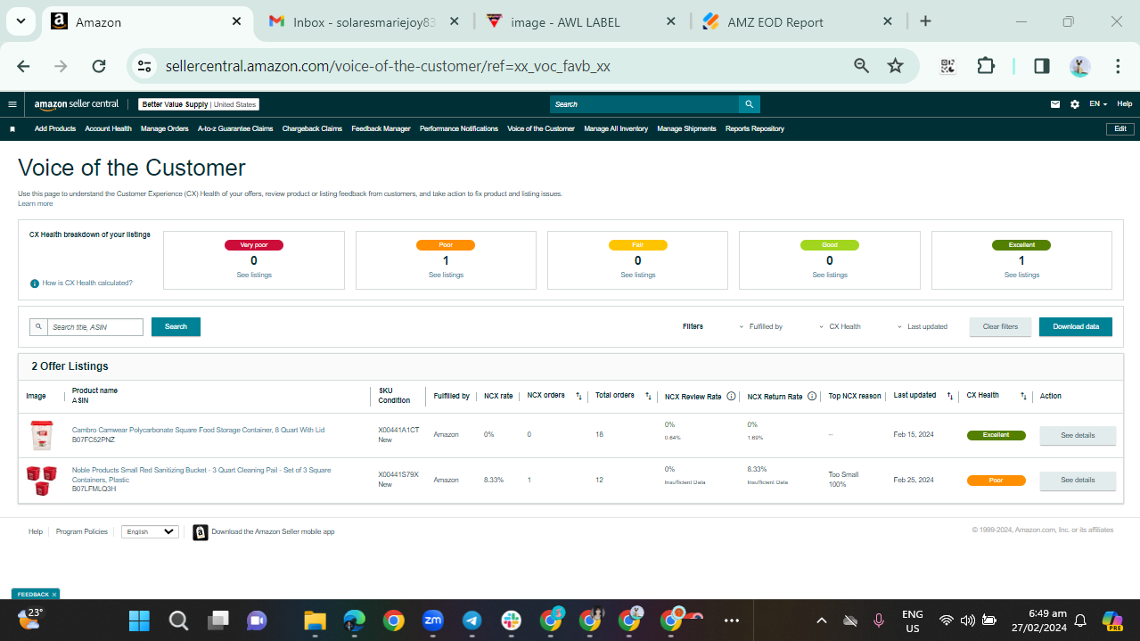
Task: Click info icon next to CX Health calculated
Action: tap(35, 284)
